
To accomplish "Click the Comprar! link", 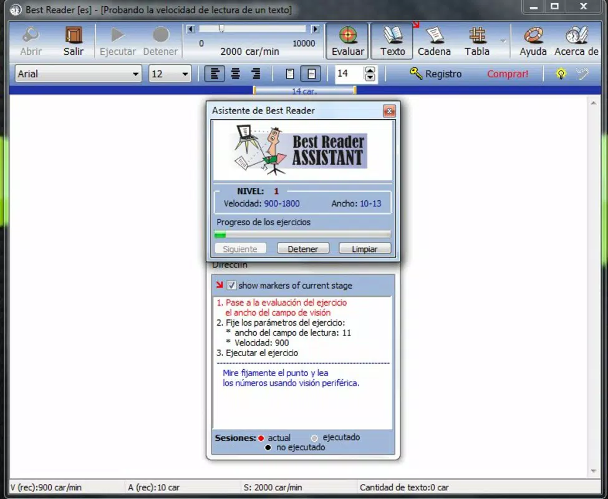I will point(507,74).
